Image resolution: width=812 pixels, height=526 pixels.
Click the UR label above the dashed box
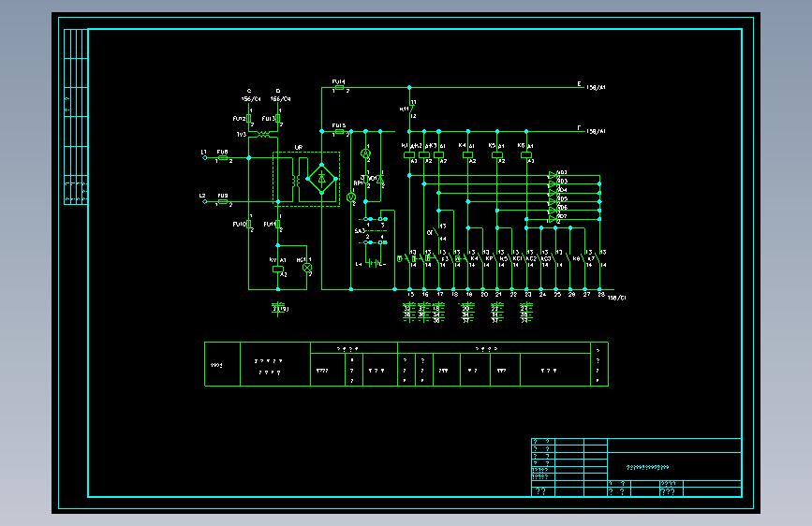click(x=298, y=148)
